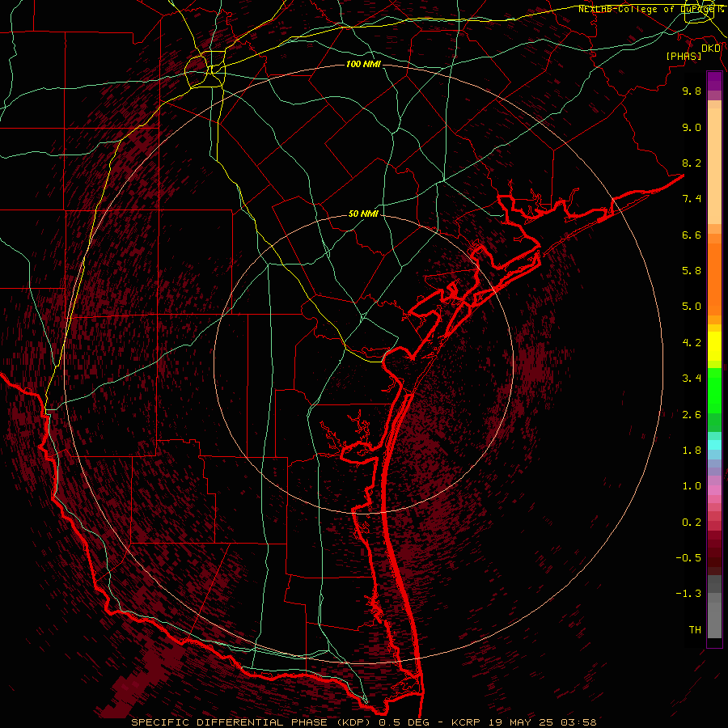
Task: Click the KCRP station identifier in caption
Action: tap(467, 722)
